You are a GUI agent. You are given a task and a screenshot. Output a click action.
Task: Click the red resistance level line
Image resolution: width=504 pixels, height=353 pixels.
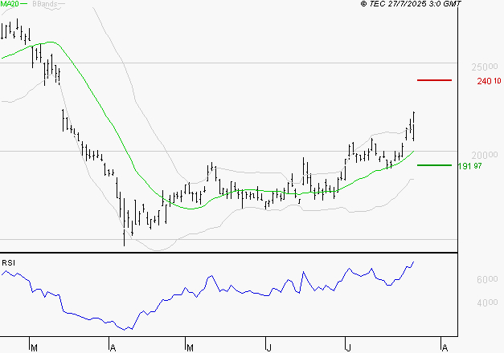pos(434,80)
